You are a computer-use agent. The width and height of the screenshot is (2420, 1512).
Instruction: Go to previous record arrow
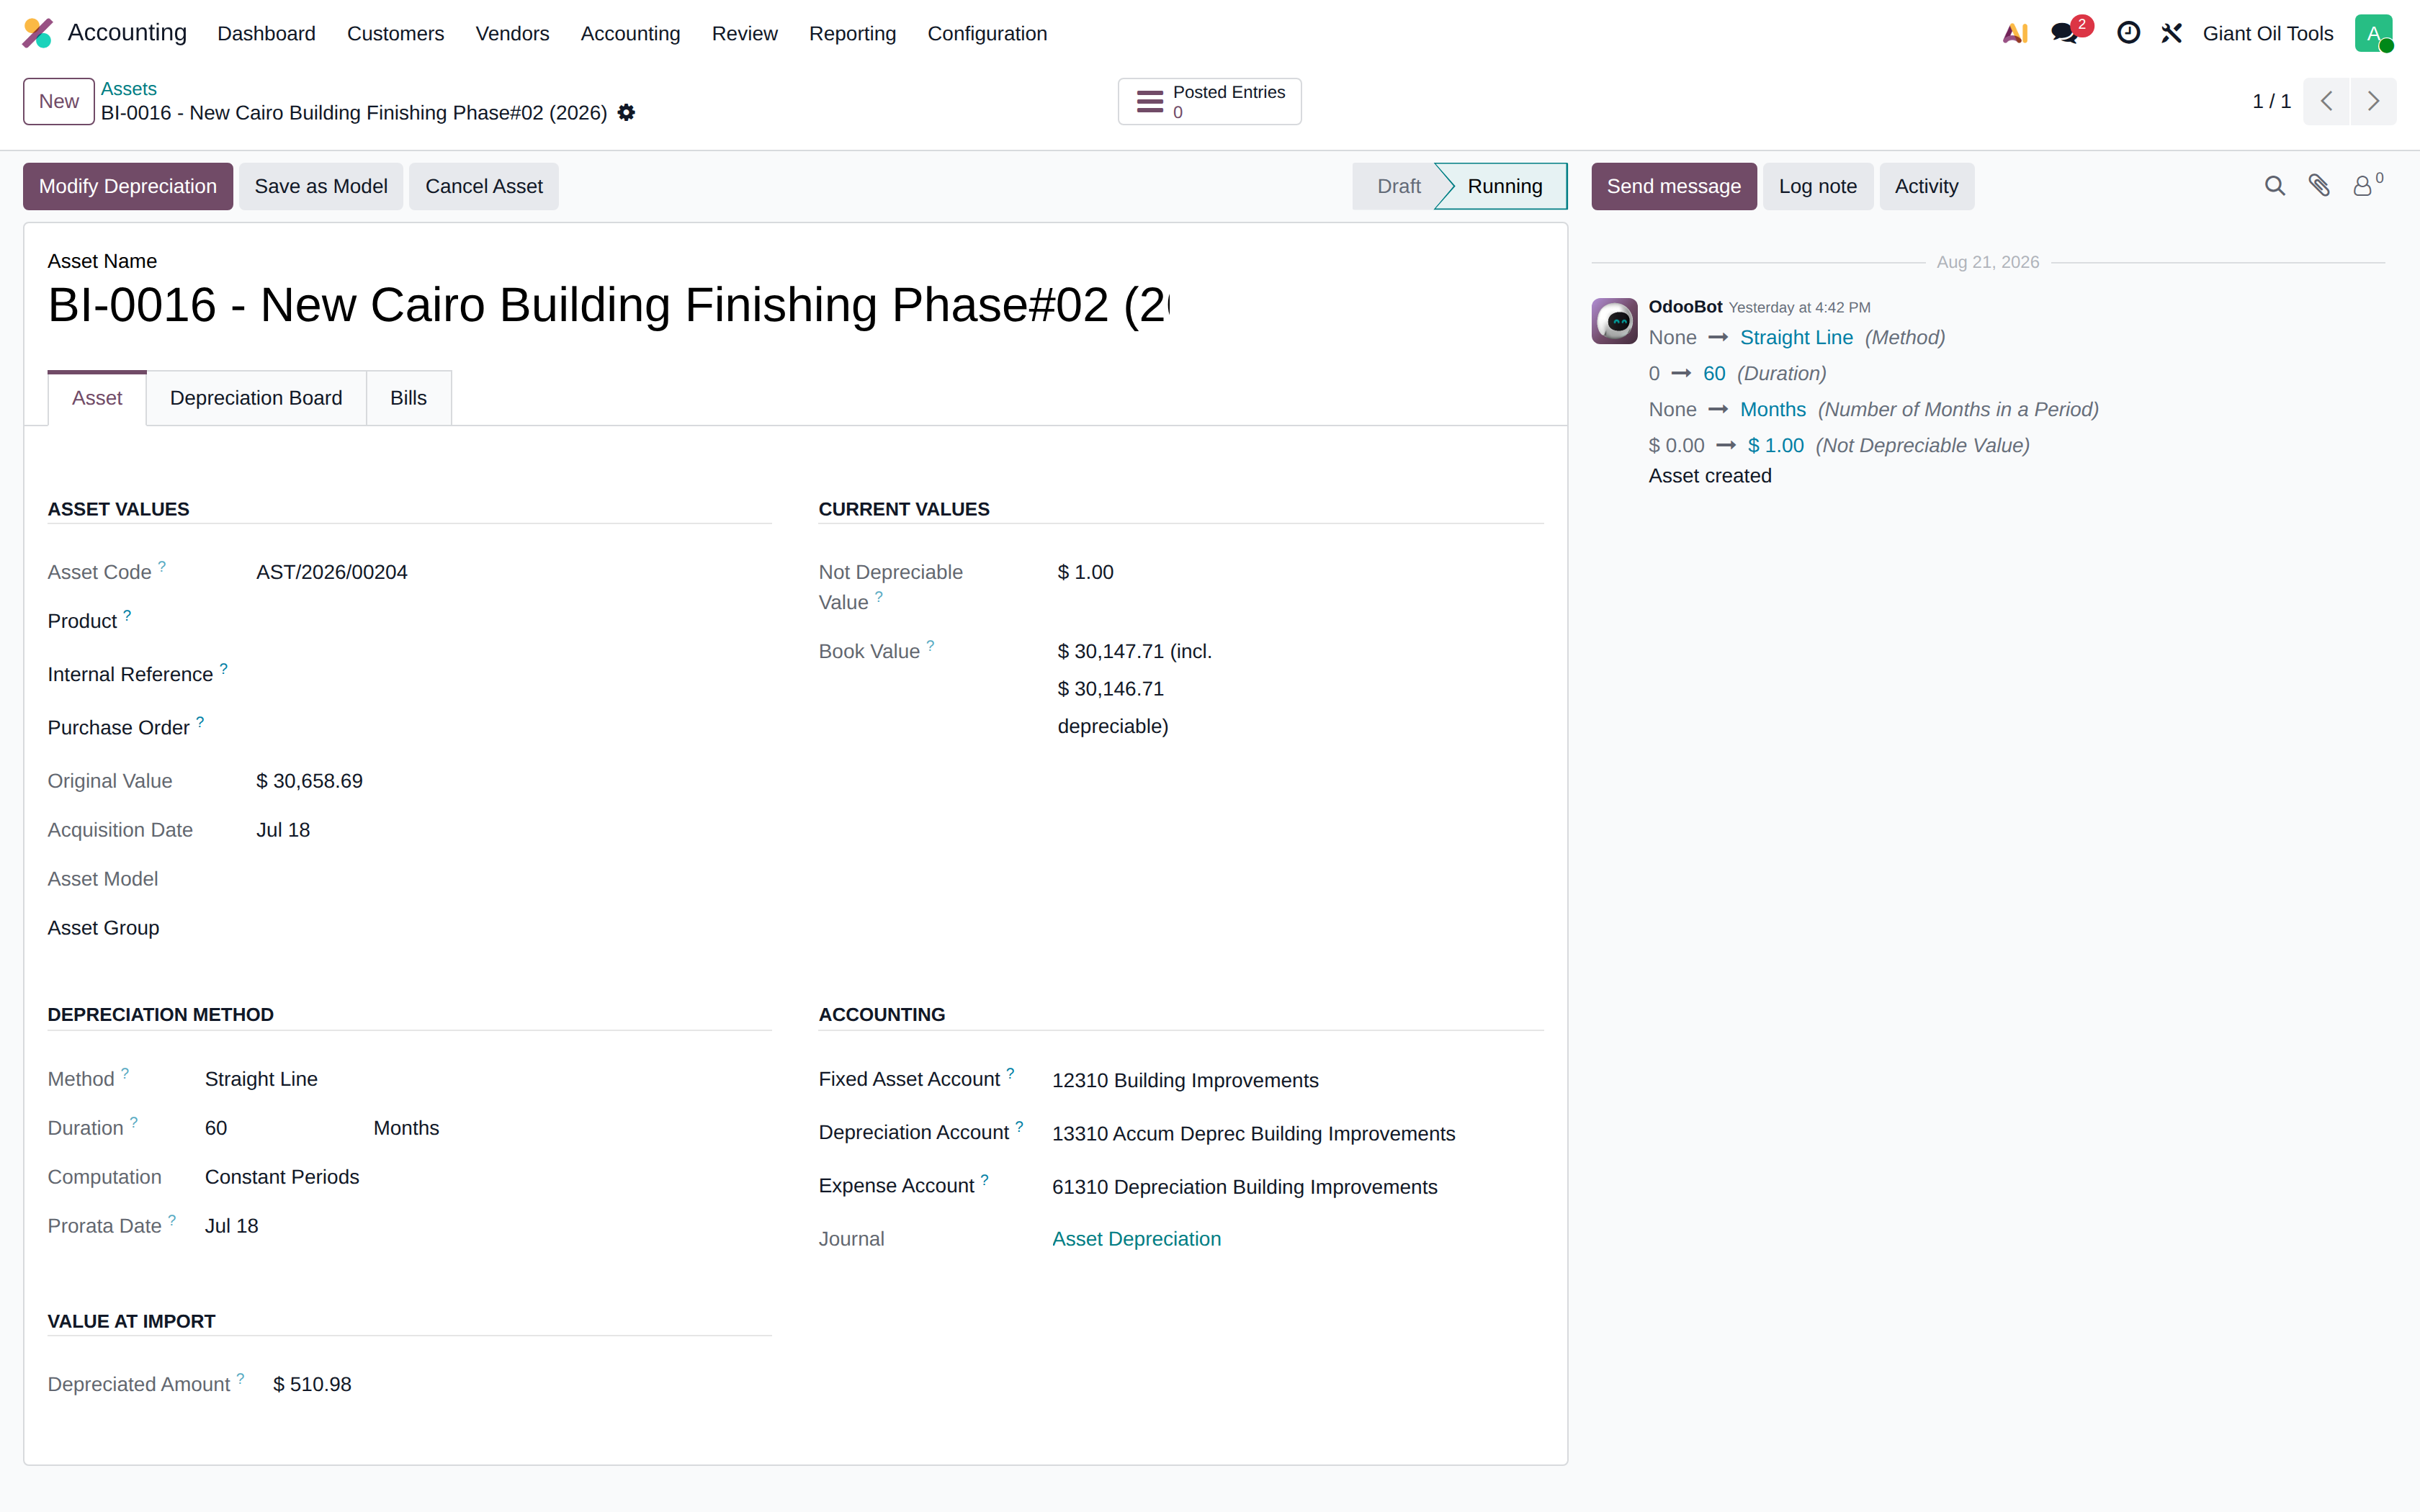click(x=2327, y=101)
